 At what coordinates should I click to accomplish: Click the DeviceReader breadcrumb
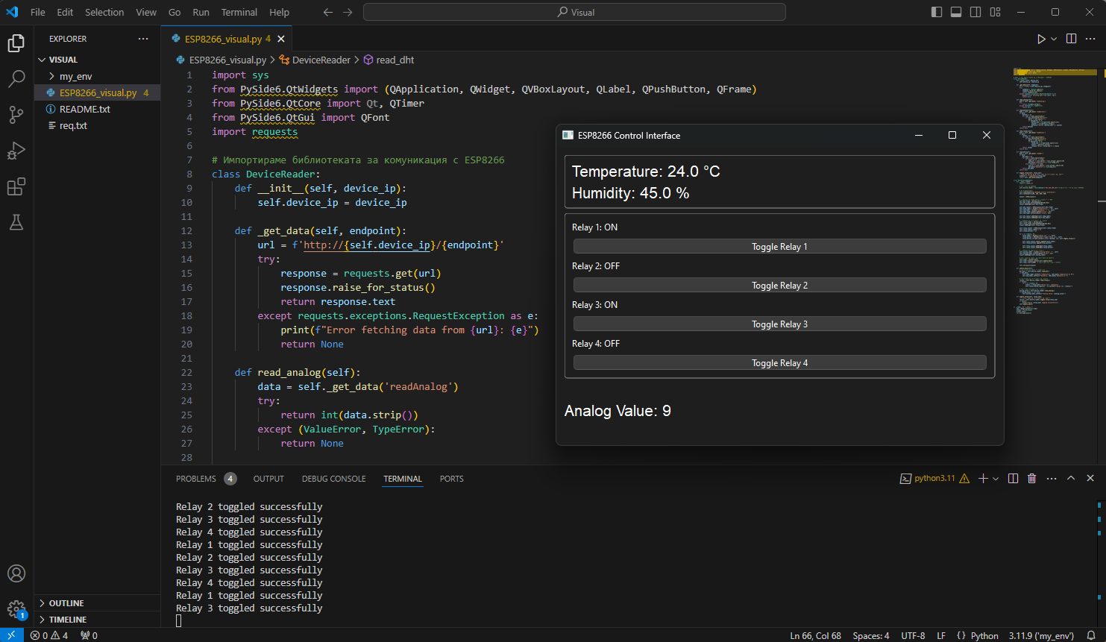click(x=315, y=60)
